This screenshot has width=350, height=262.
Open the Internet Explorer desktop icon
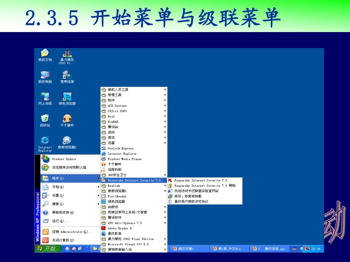[45, 144]
